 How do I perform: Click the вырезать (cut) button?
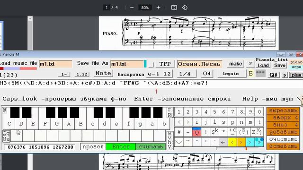click(283, 110)
